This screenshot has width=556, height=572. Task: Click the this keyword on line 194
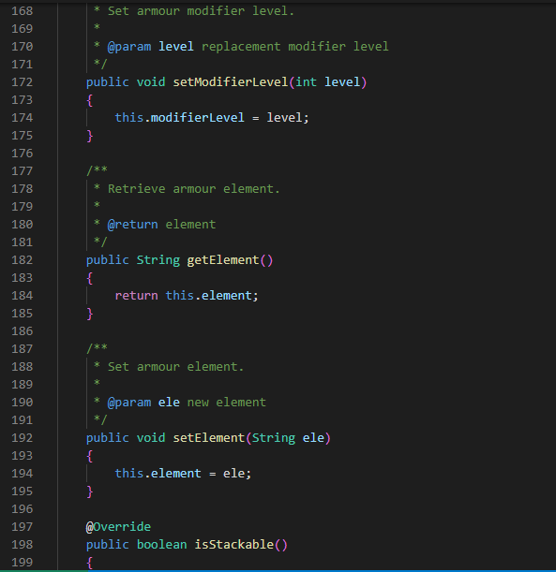(129, 474)
